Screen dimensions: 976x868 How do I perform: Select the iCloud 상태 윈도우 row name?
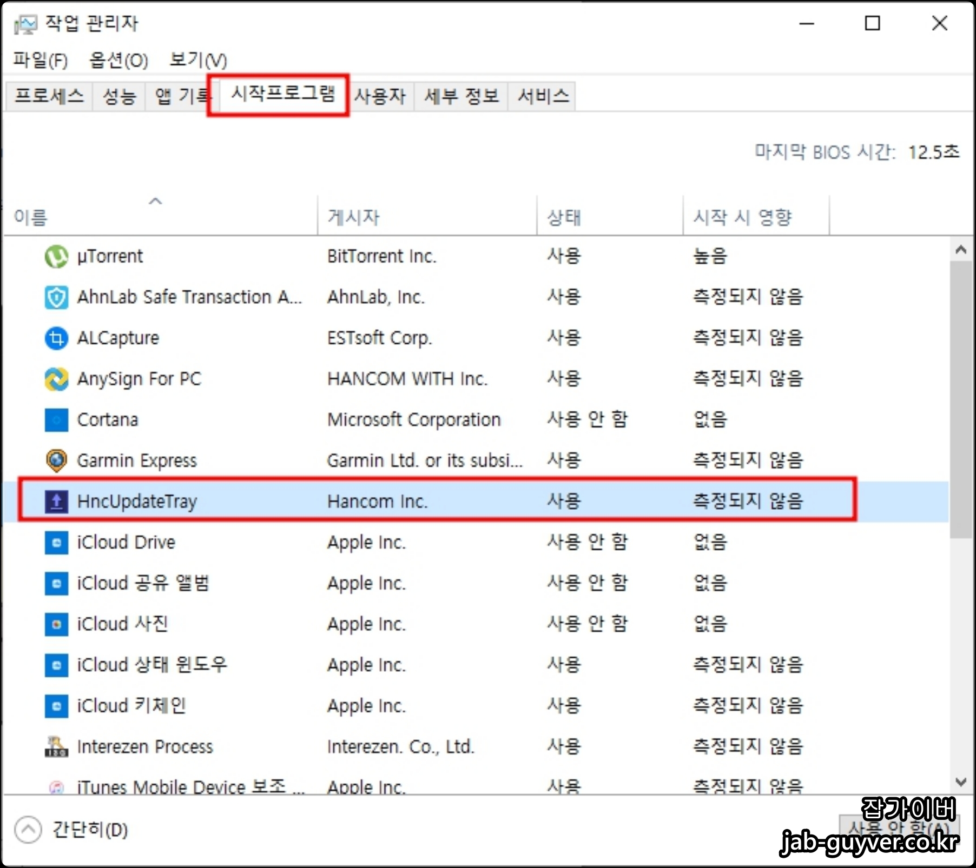click(x=152, y=665)
